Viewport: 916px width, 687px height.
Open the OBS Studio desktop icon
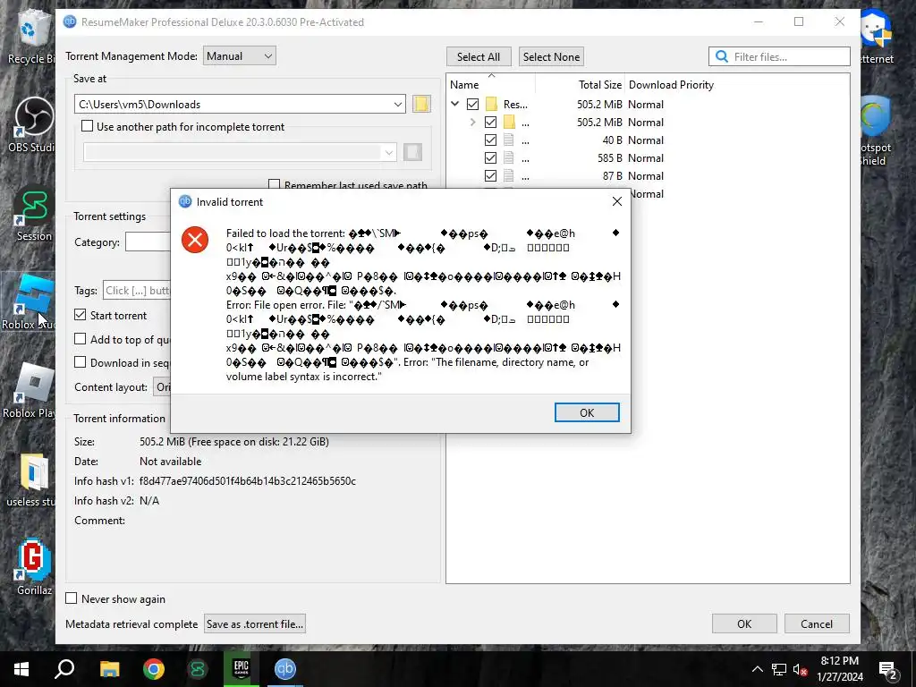(x=32, y=123)
